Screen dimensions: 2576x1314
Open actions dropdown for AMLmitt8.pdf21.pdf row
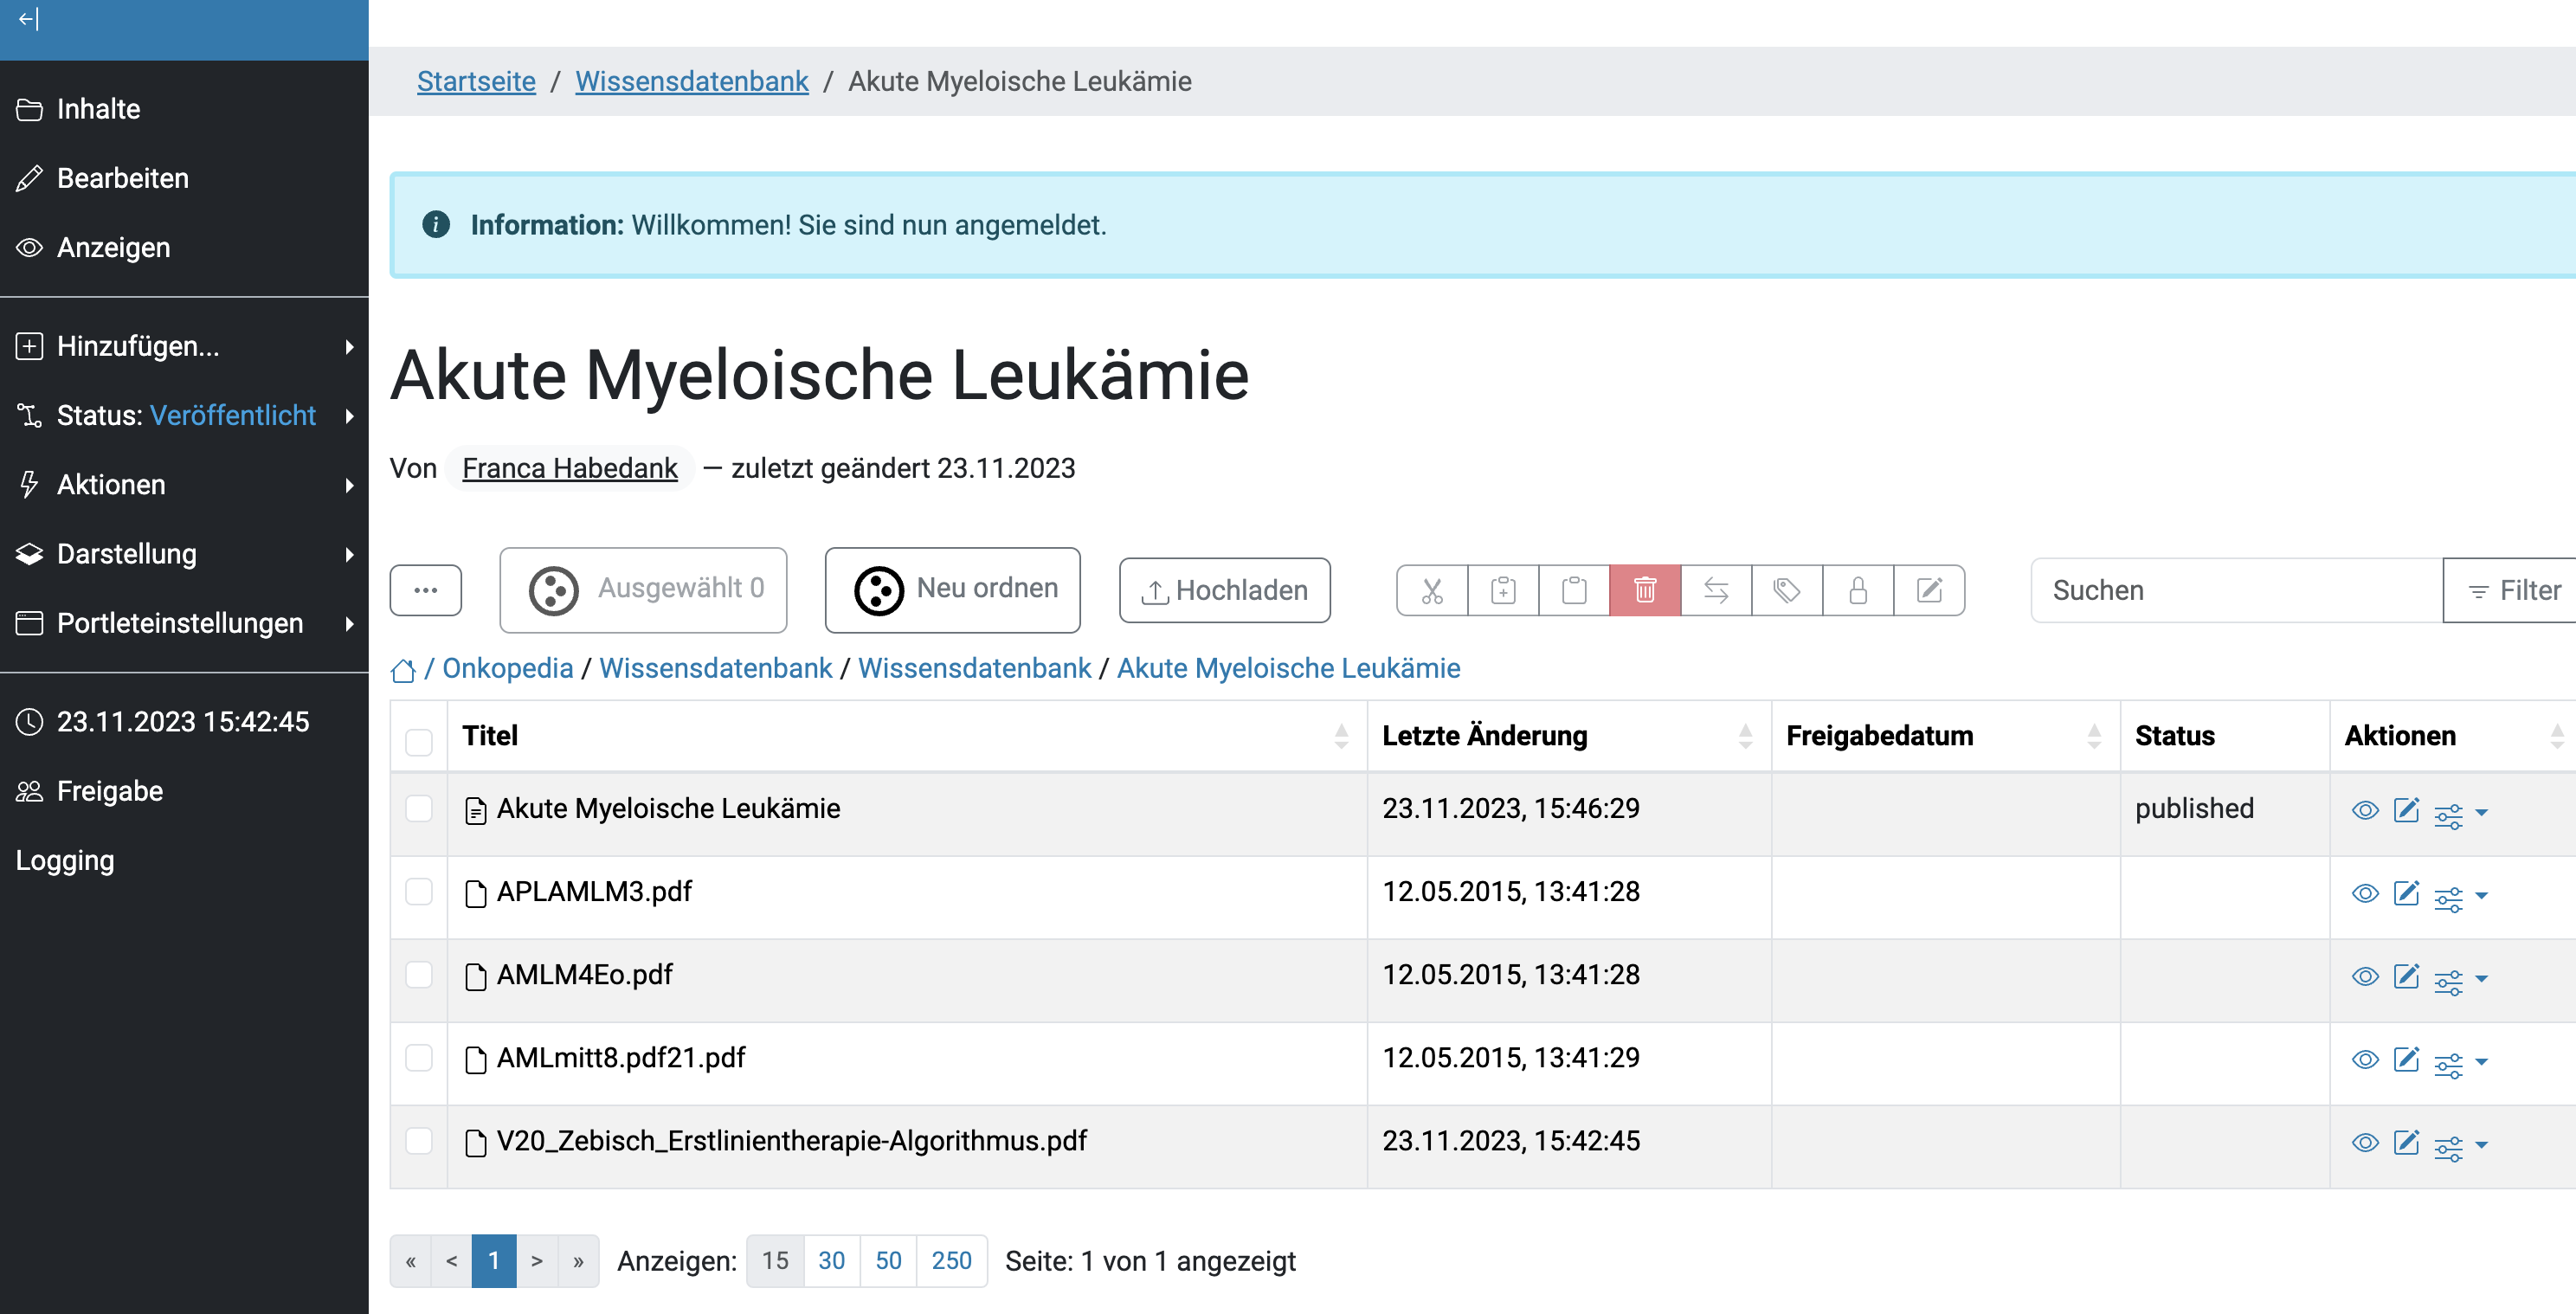tap(2461, 1064)
